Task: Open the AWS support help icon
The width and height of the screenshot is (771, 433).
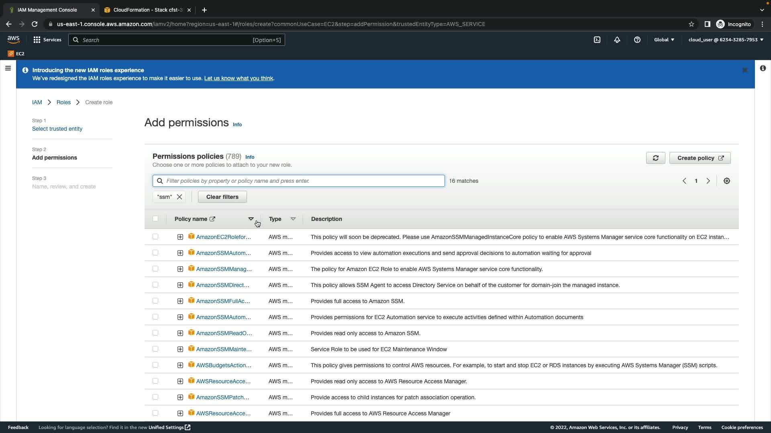Action: [x=637, y=40]
